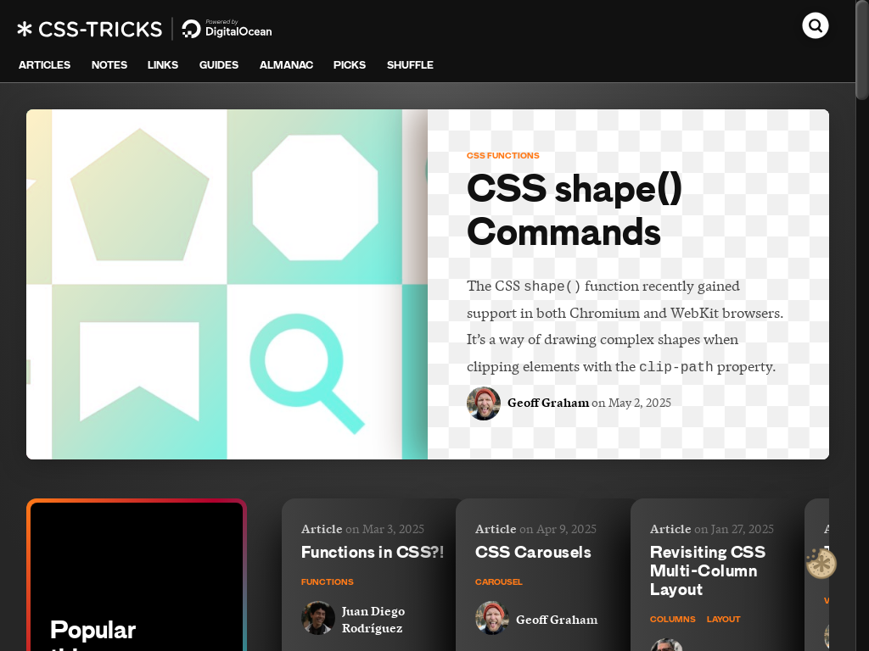Open the Articles menu item
This screenshot has width=869, height=651.
pyautogui.click(x=44, y=64)
